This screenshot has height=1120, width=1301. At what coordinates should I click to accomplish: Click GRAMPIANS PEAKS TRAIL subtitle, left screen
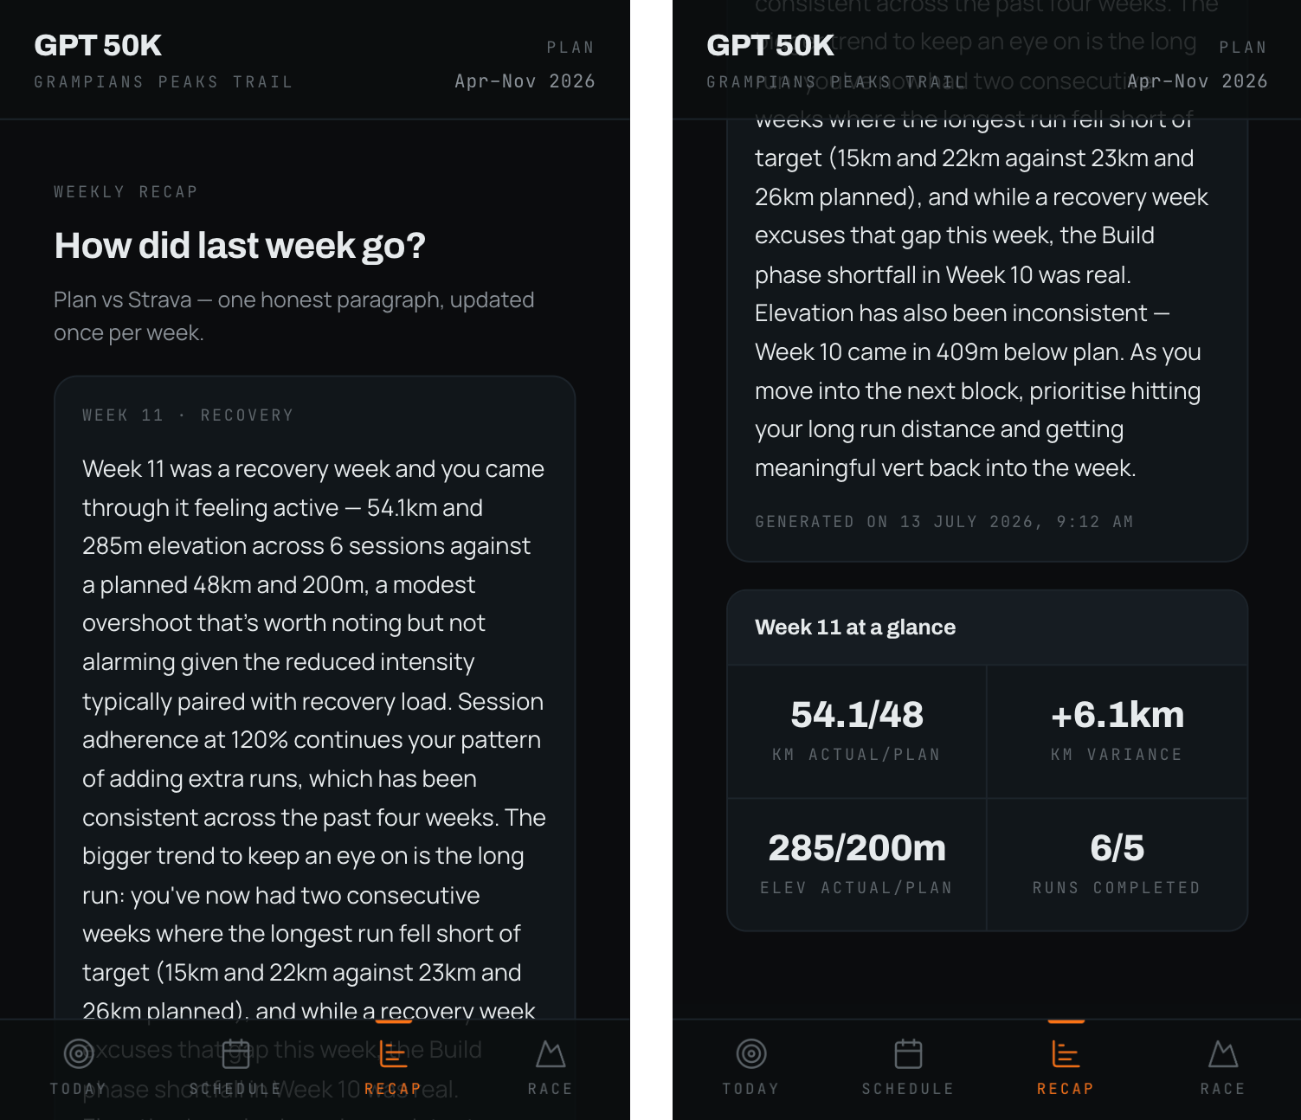pyautogui.click(x=164, y=82)
